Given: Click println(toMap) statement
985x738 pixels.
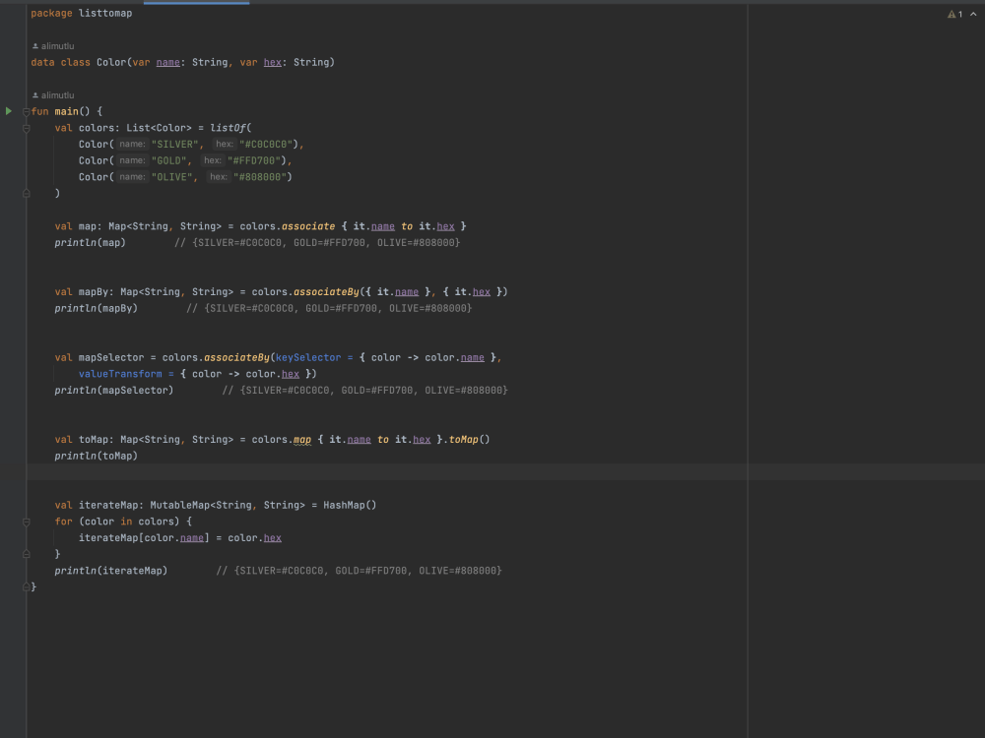Looking at the screenshot, I should pos(97,457).
